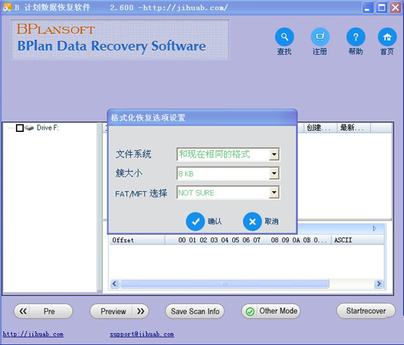The image size is (404, 345).
Task: Click the ASCII column header
Action: click(357, 240)
